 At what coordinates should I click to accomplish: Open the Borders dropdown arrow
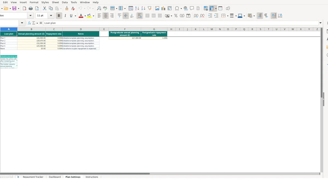[x=227, y=16]
